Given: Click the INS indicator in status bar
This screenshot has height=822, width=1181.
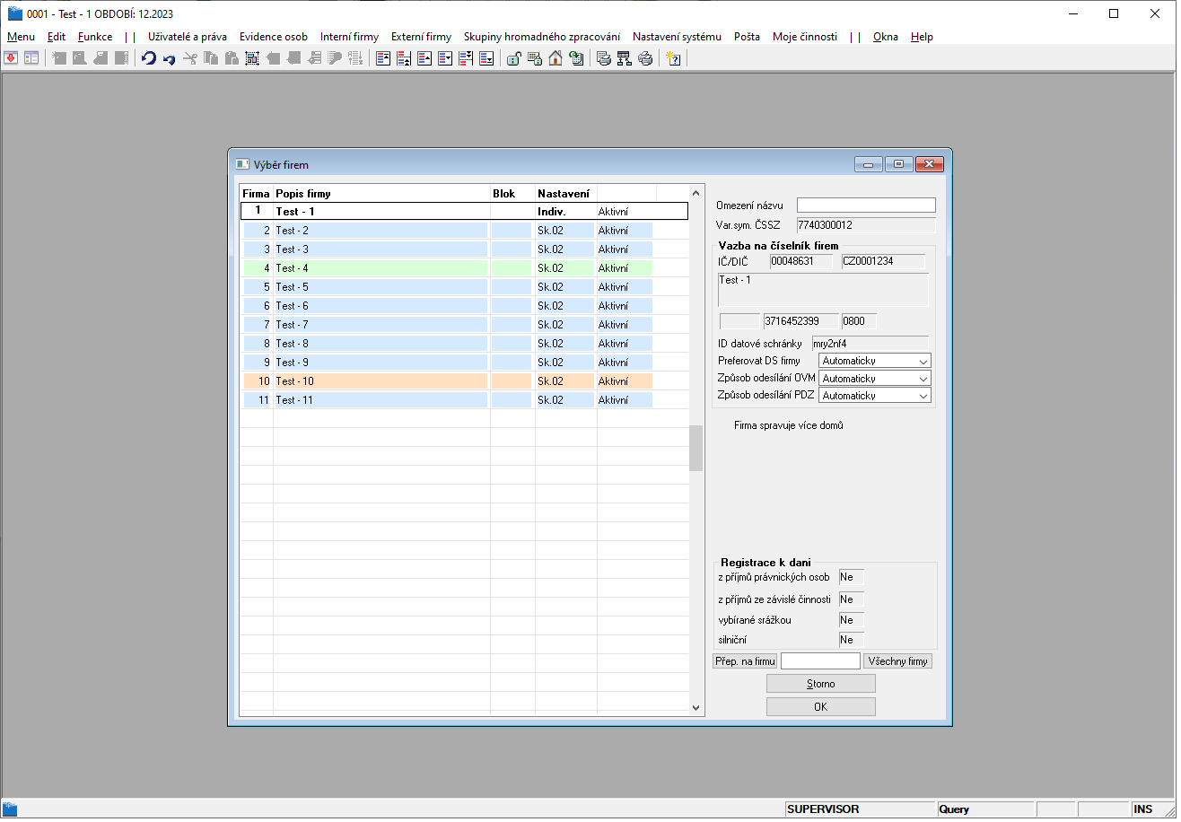Looking at the screenshot, I should 1142,809.
